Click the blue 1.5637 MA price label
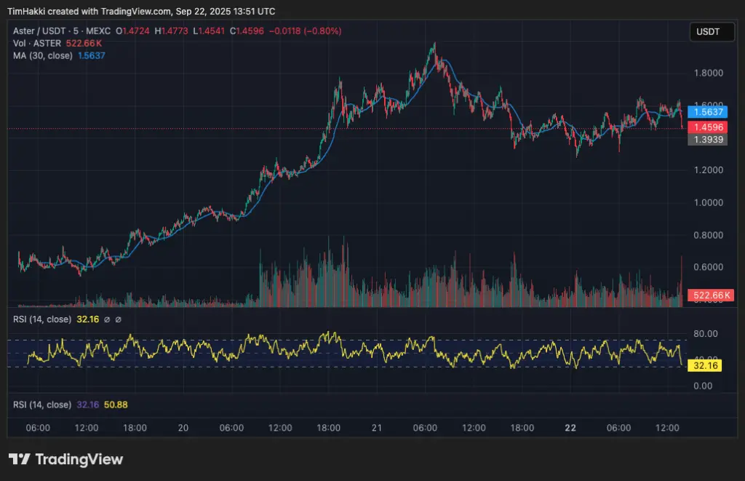The height and width of the screenshot is (481, 745). coord(708,111)
